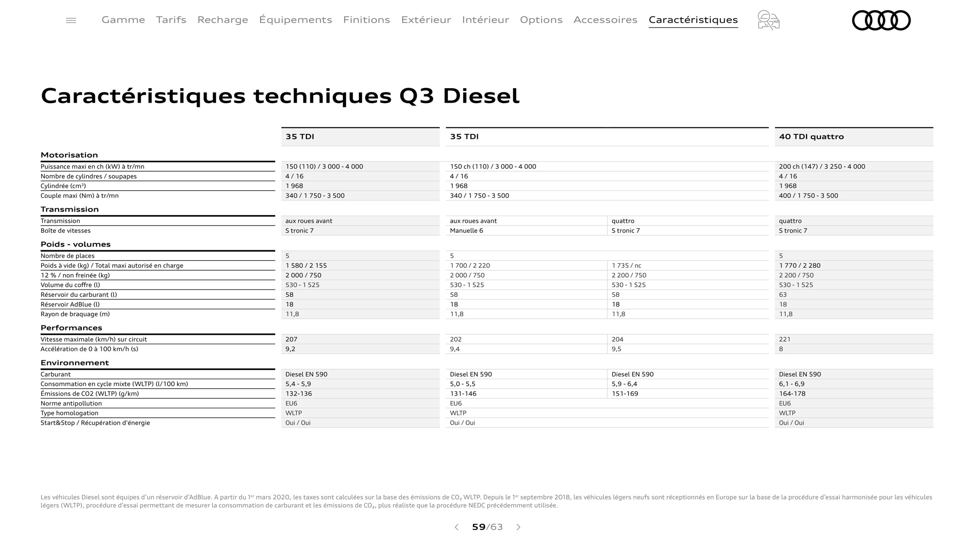Open the Options section
This screenshot has height=548, width=975.
pos(541,20)
